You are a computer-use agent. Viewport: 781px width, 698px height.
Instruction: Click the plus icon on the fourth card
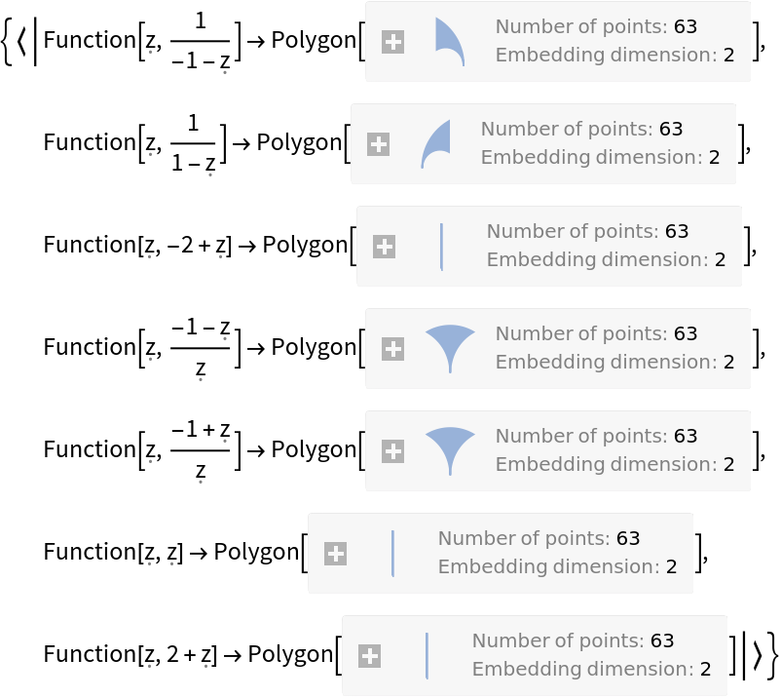click(x=392, y=349)
